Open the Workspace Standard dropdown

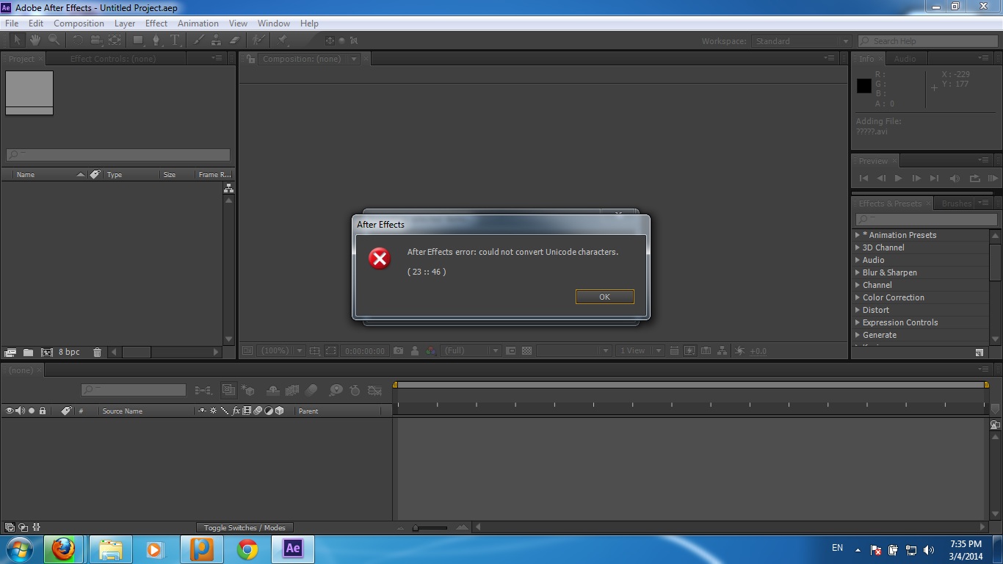pos(801,41)
